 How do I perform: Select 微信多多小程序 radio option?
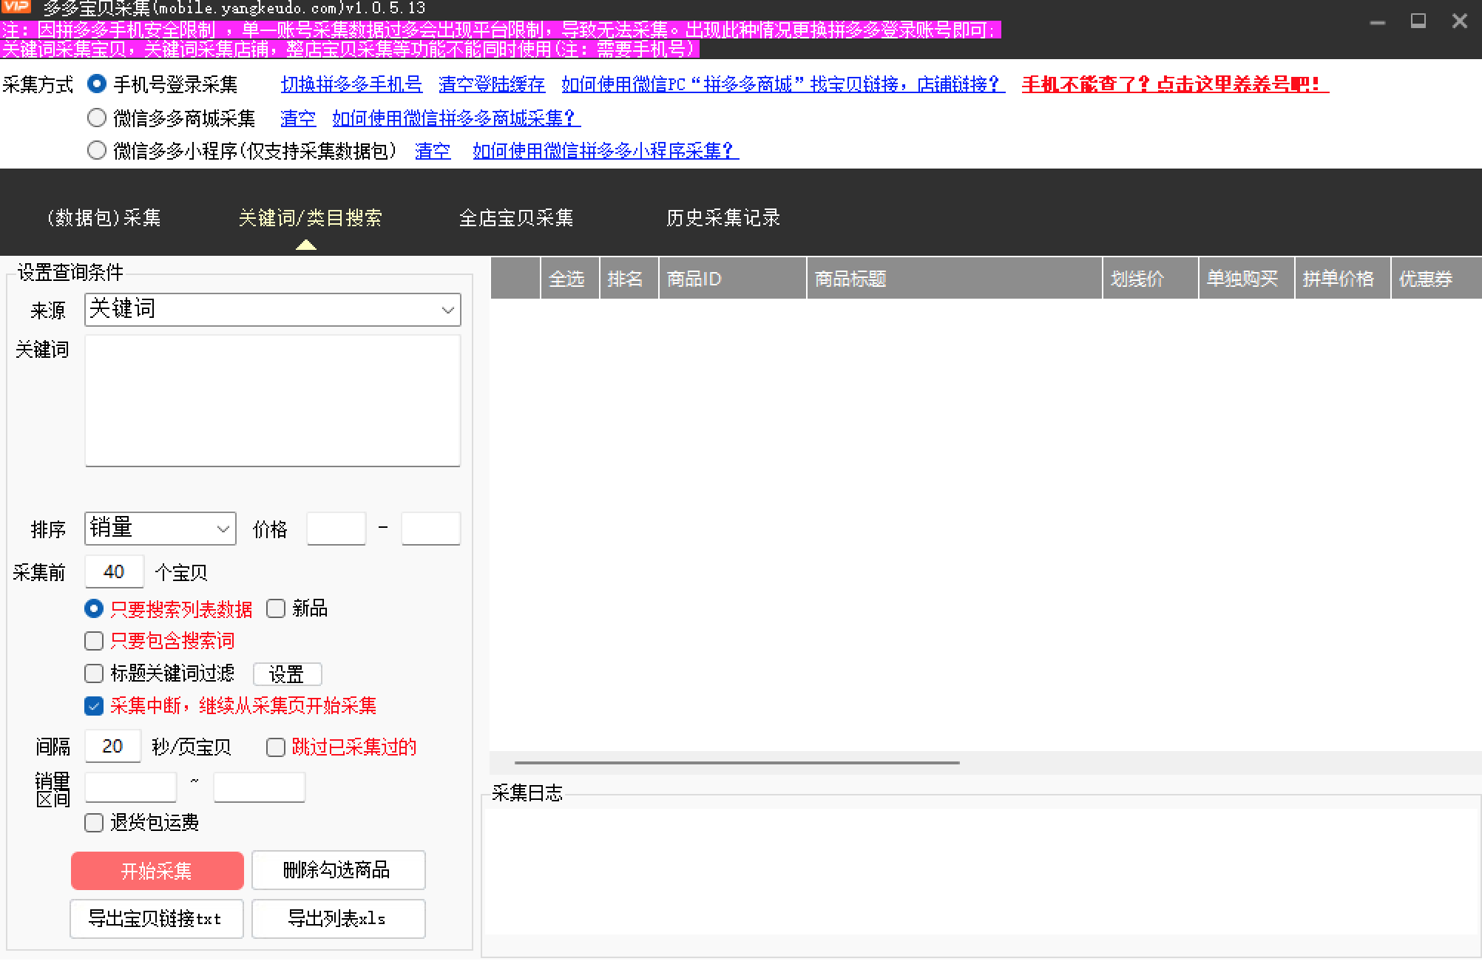tap(97, 151)
